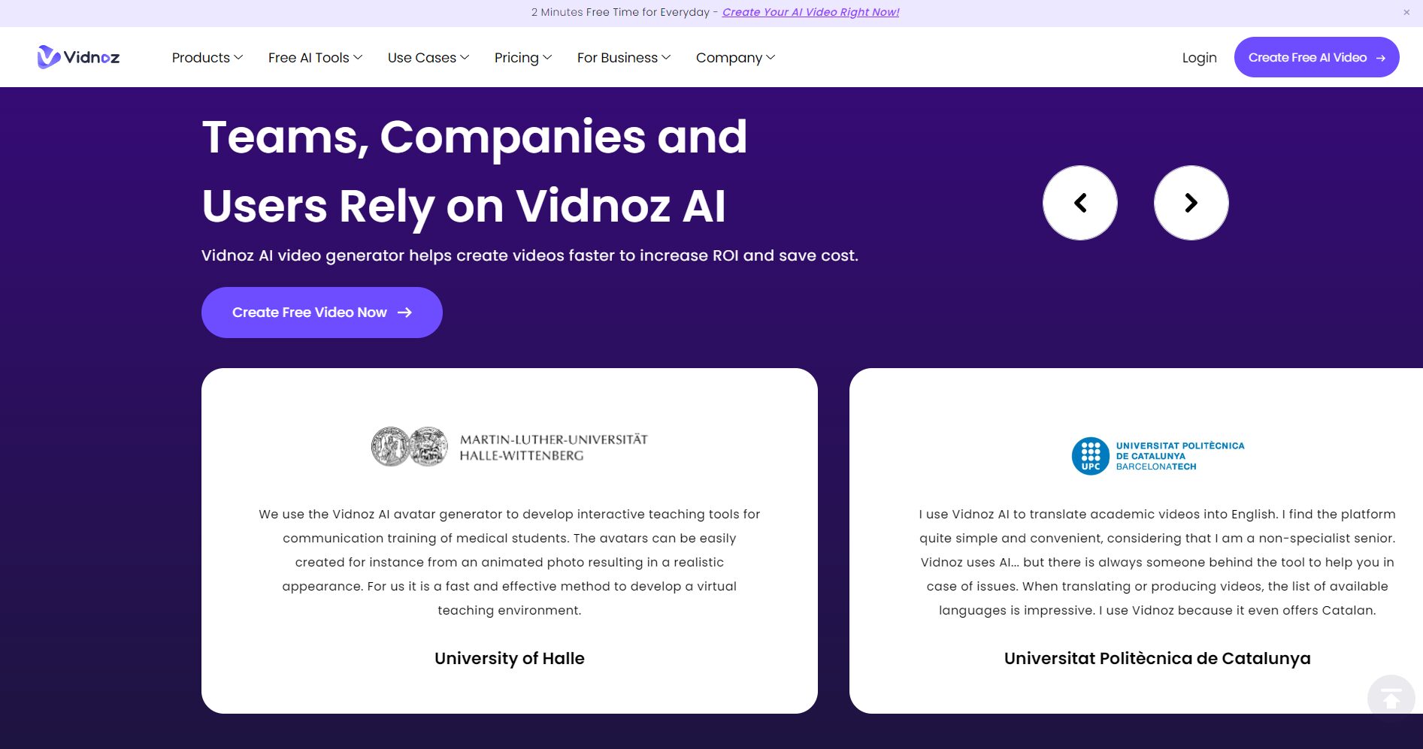The height and width of the screenshot is (749, 1423).
Task: Open the Pricing menu
Action: 523,58
